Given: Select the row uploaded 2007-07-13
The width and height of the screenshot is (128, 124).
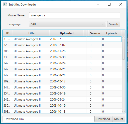Looking at the screenshot, I should [62, 39].
